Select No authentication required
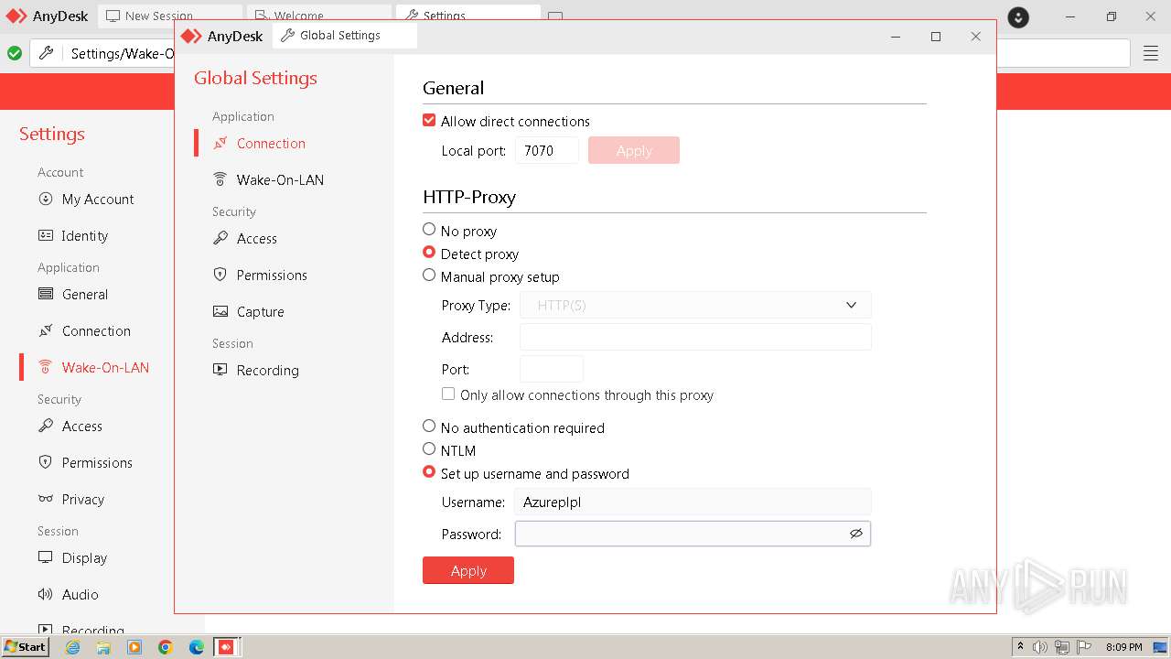Viewport: 1171px width, 659px height. (x=429, y=426)
